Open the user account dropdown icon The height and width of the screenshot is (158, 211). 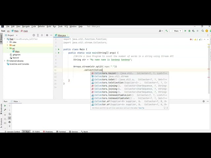pos(161,31)
